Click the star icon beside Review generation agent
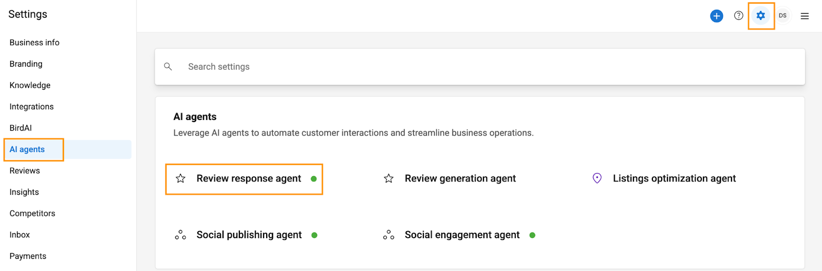 388,178
